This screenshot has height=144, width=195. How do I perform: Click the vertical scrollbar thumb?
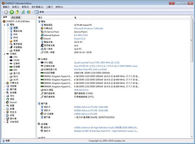(191, 40)
